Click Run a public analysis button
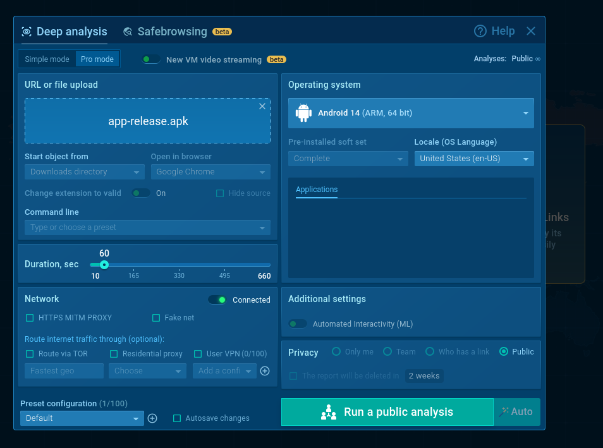 click(387, 412)
